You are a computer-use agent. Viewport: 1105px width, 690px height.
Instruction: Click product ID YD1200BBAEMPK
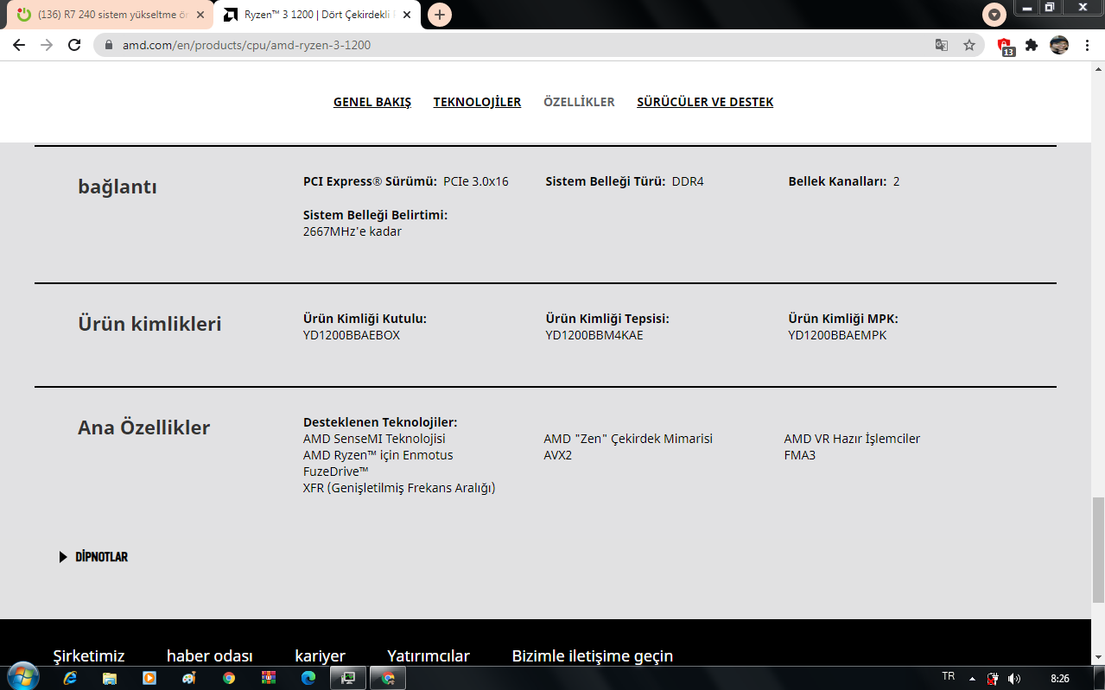tap(837, 335)
